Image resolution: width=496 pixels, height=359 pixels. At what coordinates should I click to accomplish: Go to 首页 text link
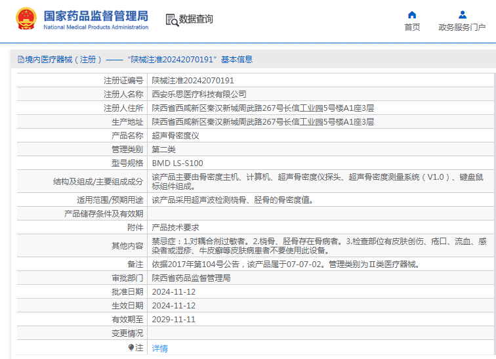point(412,28)
